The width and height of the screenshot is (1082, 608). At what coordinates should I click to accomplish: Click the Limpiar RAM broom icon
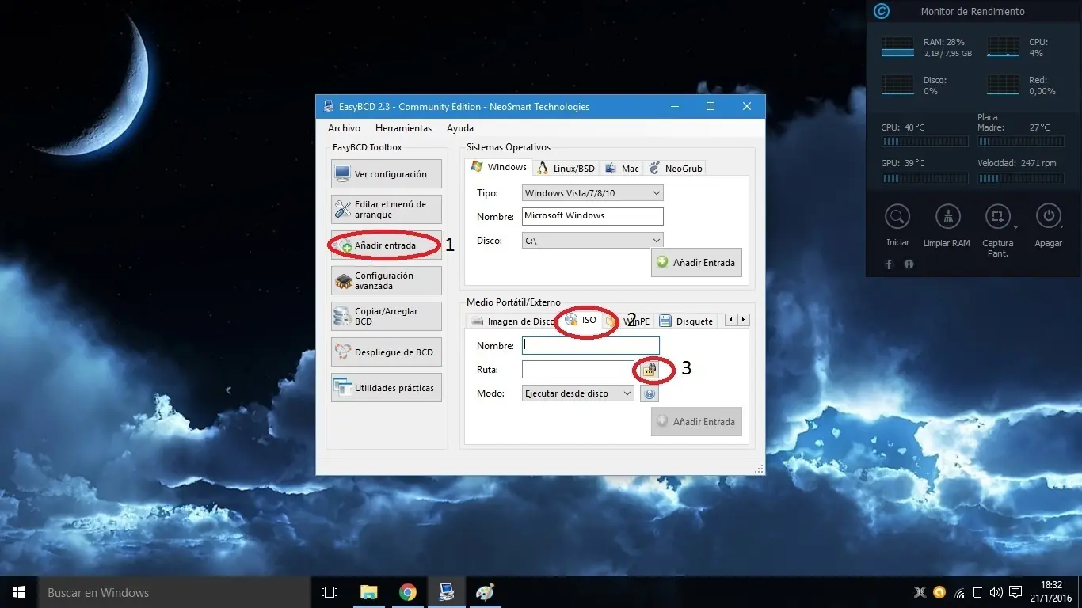[x=947, y=216]
